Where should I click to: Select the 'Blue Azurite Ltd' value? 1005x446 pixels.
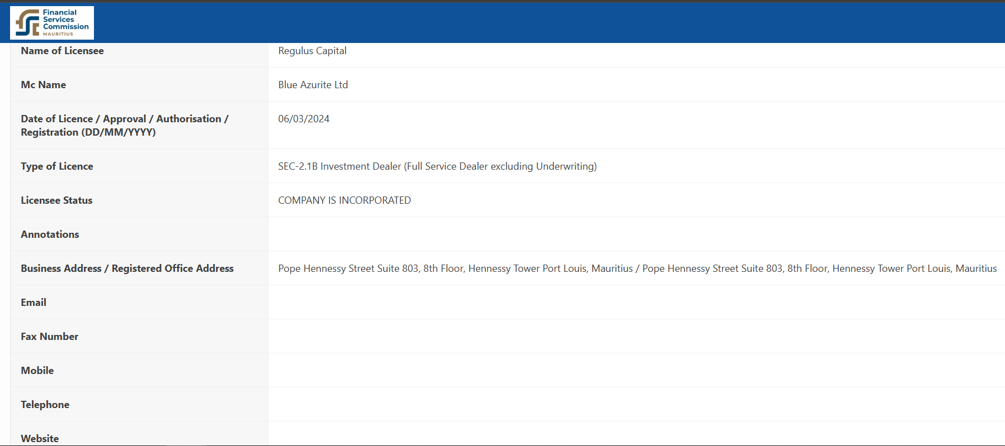pyautogui.click(x=313, y=85)
